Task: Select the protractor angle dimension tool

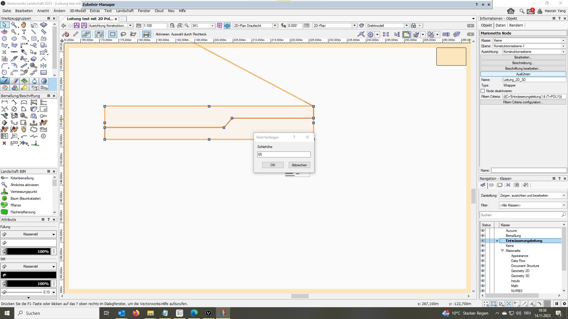Action: [34, 116]
